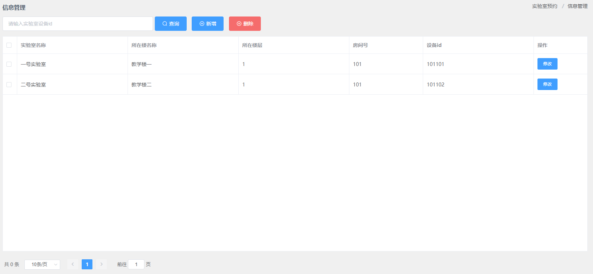The height and width of the screenshot is (274, 593).
Task: Check the box for 一号实验室 row
Action: tap(9, 64)
